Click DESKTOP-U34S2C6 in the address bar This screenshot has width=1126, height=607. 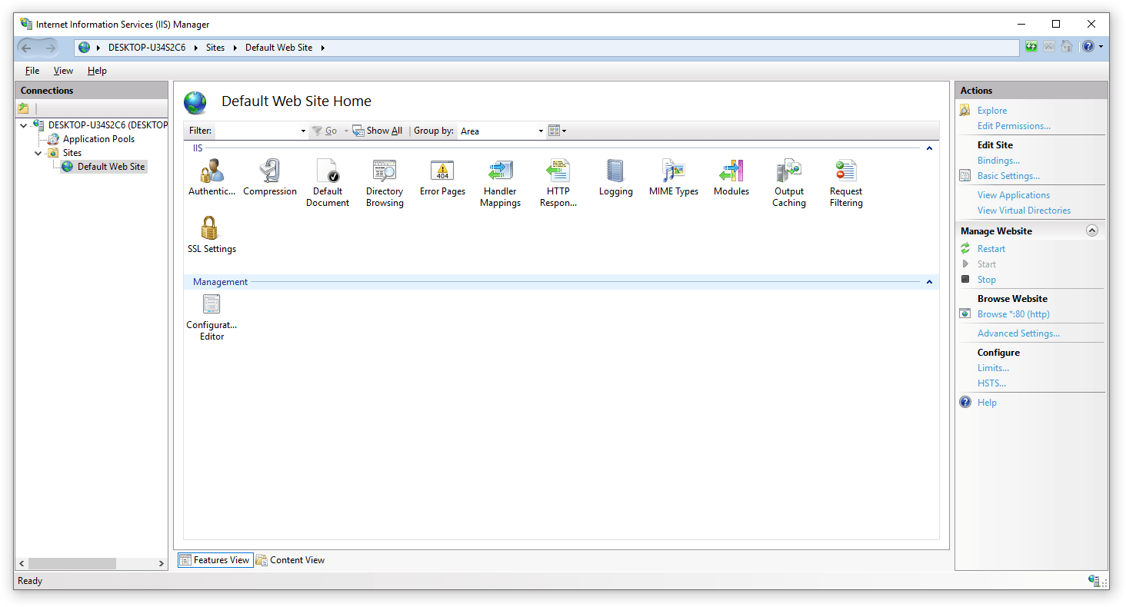(x=147, y=48)
